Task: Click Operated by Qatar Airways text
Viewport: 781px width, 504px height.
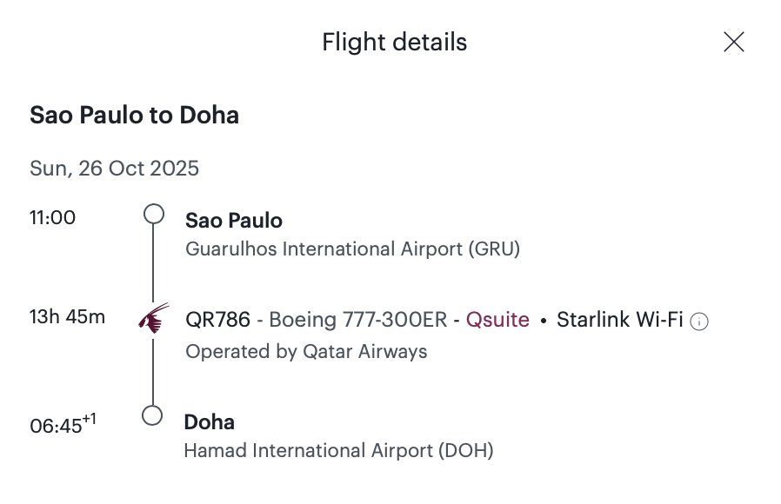Action: pos(306,351)
